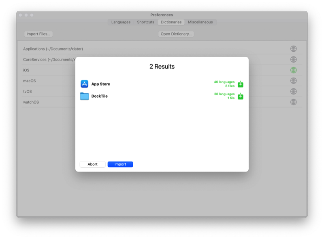324x239 pixels.
Task: Switch to the Languages tab
Action: (x=121, y=22)
